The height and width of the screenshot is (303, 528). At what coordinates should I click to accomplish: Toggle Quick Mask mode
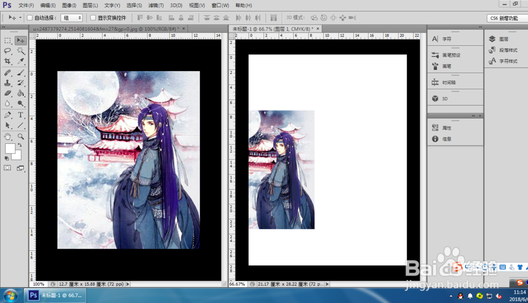7,168
